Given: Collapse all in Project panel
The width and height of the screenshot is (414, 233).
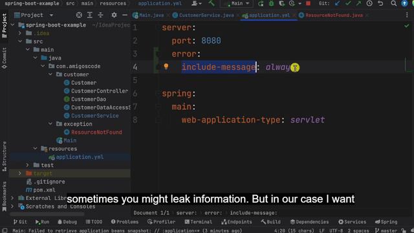Looking at the screenshot, I should coord(101,15).
